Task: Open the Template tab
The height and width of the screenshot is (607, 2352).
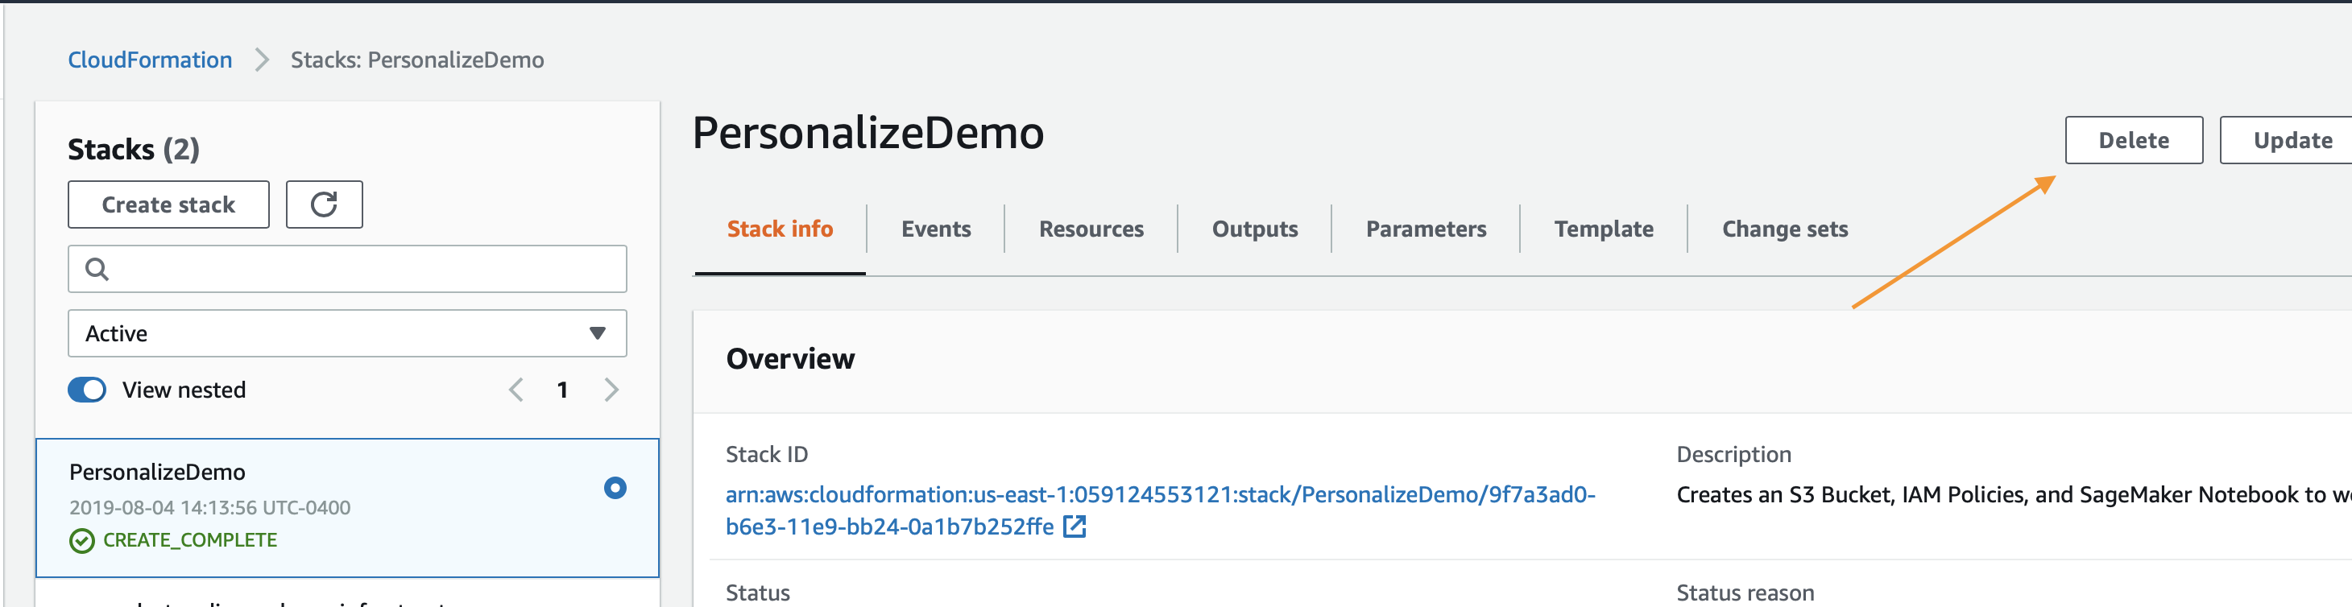Action: click(1603, 229)
